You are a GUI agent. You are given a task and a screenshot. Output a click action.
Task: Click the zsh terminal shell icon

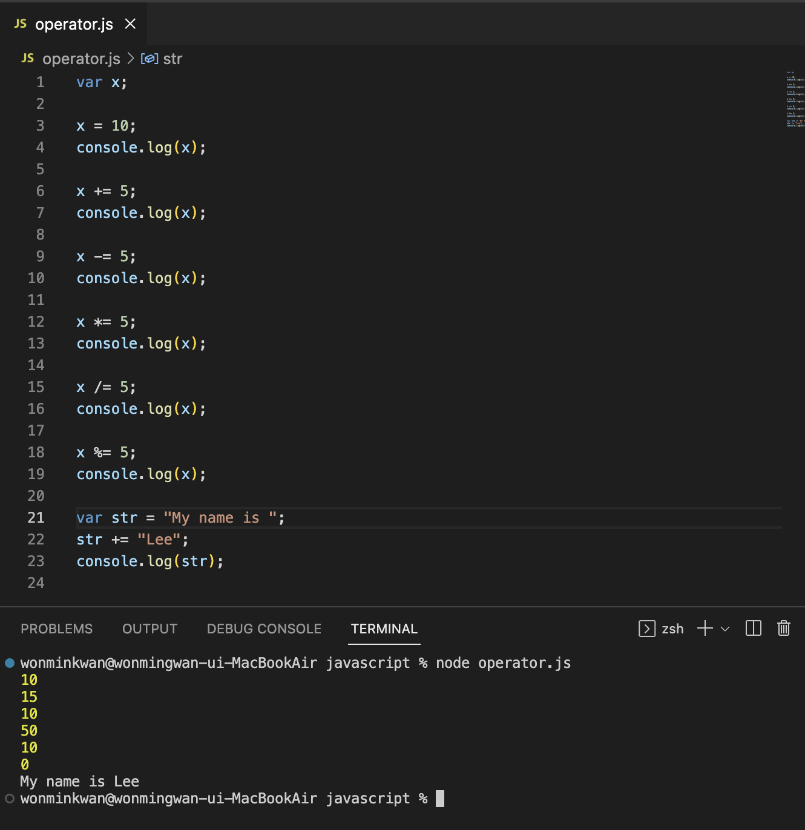coord(647,629)
